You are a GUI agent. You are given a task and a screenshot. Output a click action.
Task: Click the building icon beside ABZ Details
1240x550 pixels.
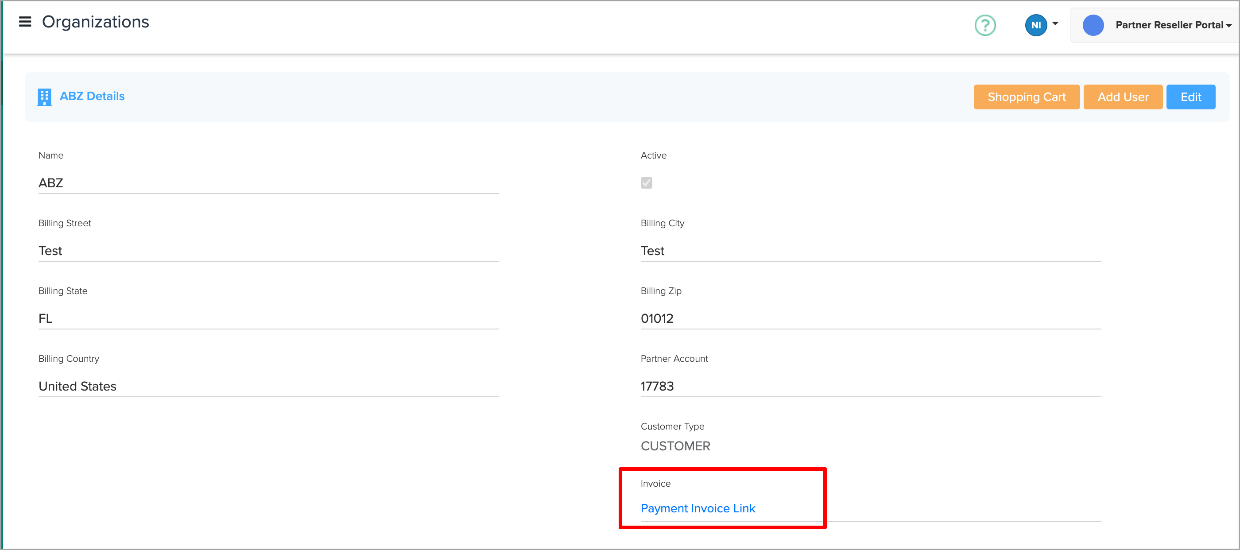[44, 97]
